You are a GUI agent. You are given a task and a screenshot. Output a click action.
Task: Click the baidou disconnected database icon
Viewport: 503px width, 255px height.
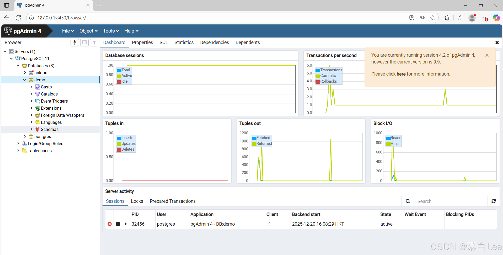[x=31, y=73]
